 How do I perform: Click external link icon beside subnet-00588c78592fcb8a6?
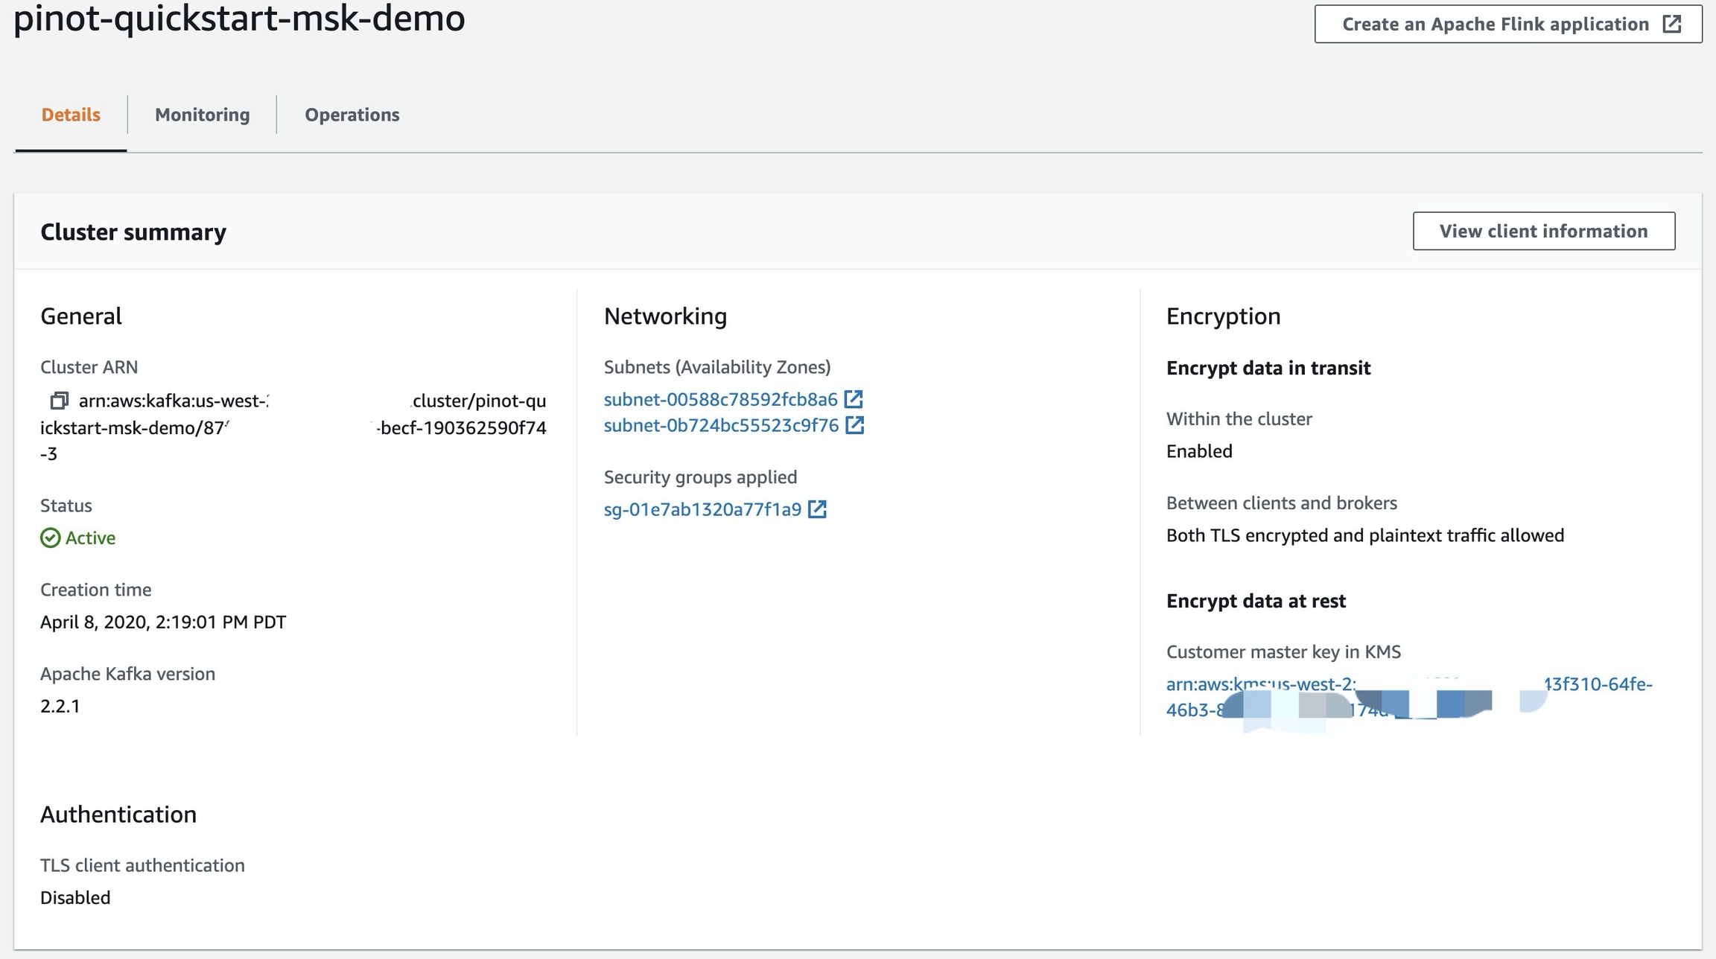854,399
